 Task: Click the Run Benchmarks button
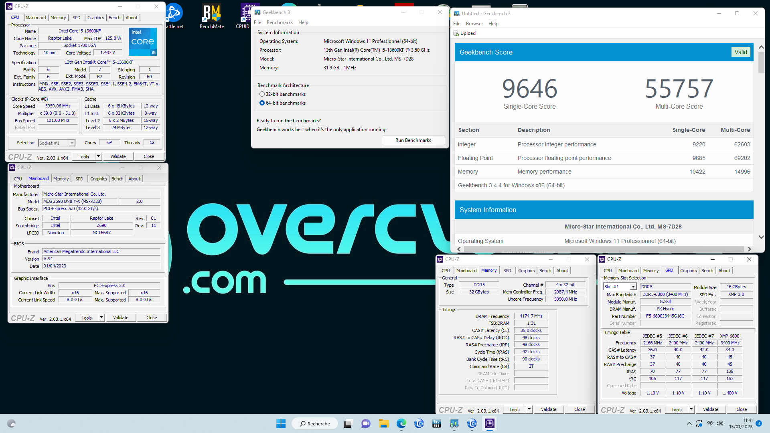pyautogui.click(x=413, y=140)
